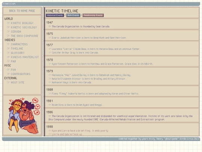Image resolution: width=202 pixels, height=152 pixels.
Task: Select the 1986 year heading
Action: [50, 112]
